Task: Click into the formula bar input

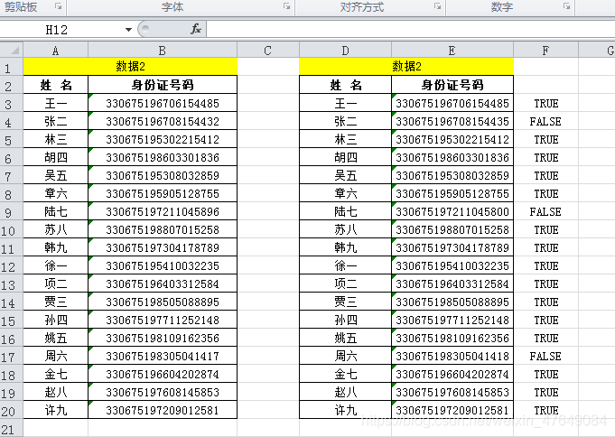Action: coord(410,30)
